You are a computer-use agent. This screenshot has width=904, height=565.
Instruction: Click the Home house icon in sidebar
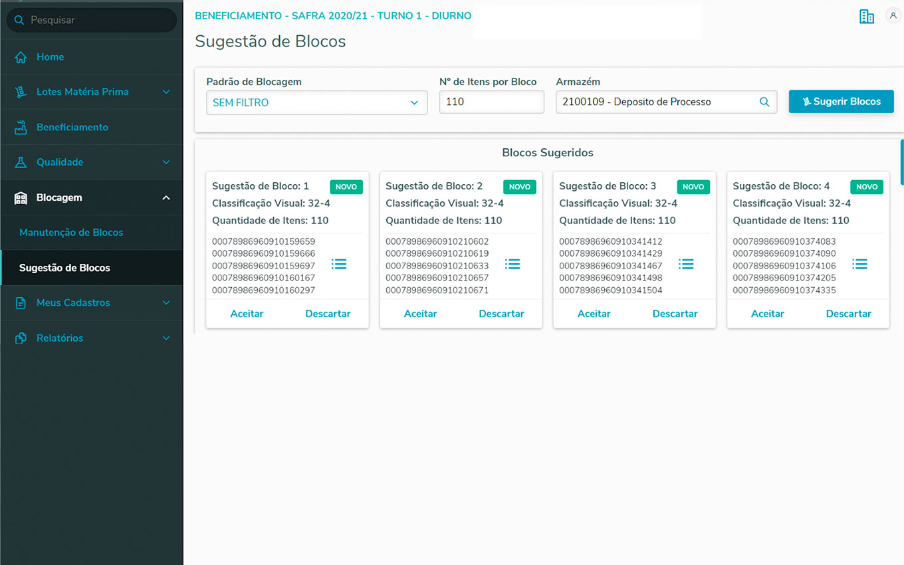(21, 57)
